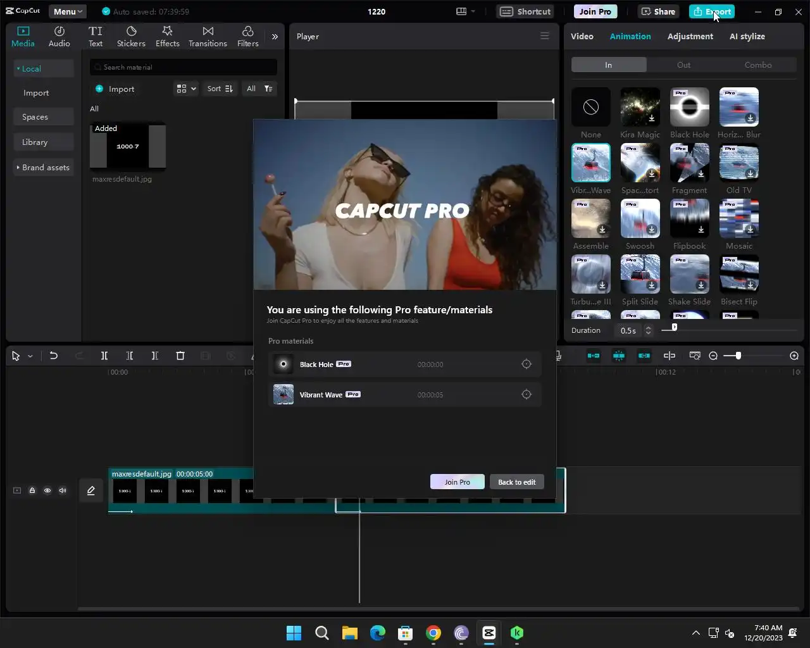
Task: Apply the Mosaic animation
Action: (739, 218)
